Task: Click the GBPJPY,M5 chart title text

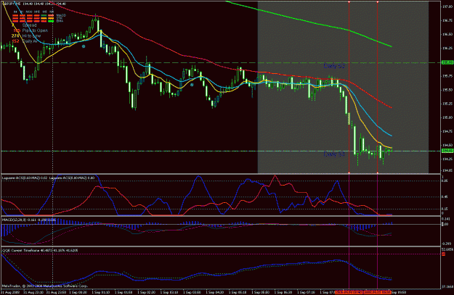Action: pyautogui.click(x=12, y=4)
